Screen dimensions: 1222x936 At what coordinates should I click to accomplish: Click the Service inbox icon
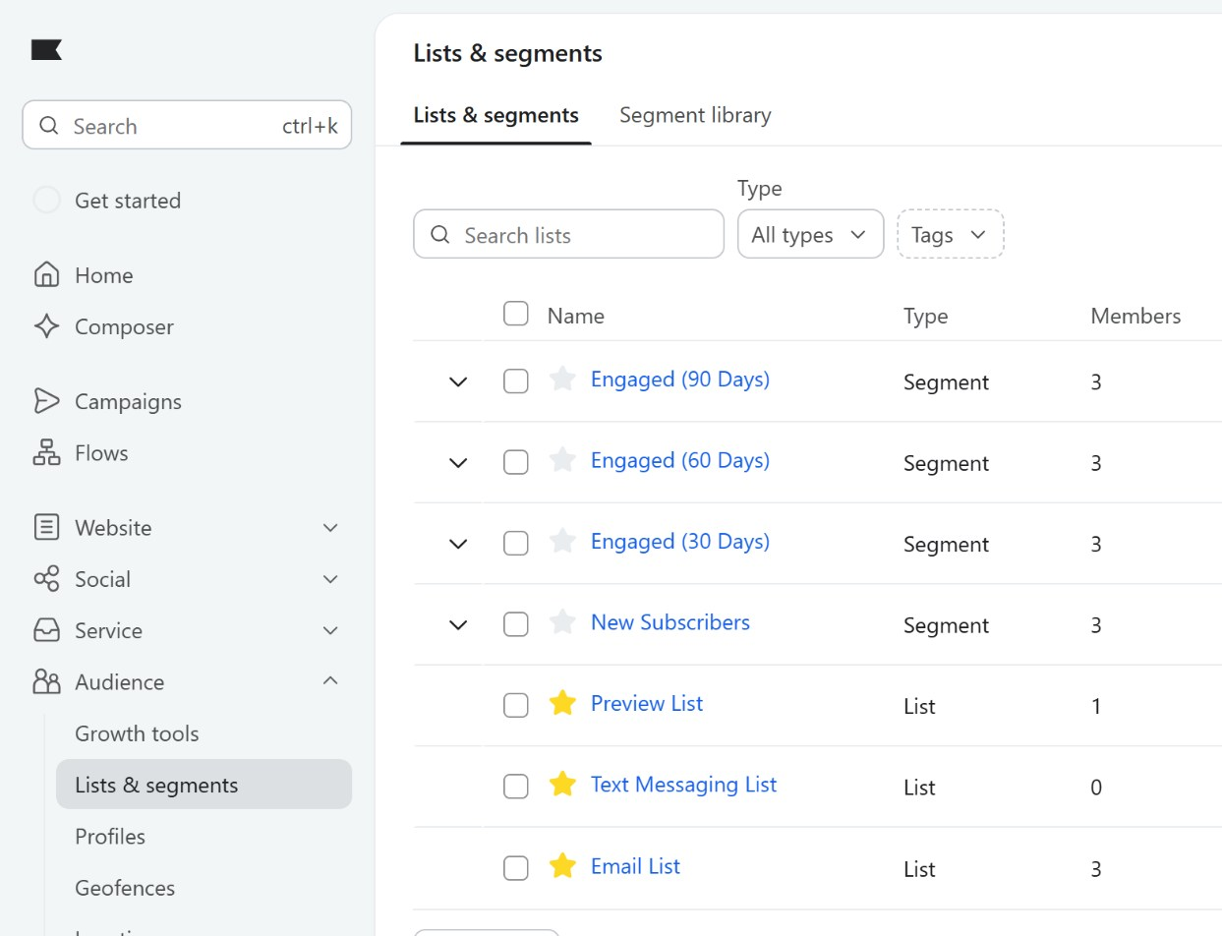click(46, 630)
